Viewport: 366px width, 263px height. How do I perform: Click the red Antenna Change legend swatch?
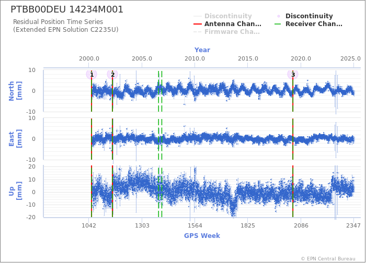(198, 24)
